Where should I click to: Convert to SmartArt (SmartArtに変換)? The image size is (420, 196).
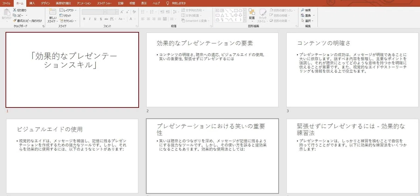coord(196,21)
